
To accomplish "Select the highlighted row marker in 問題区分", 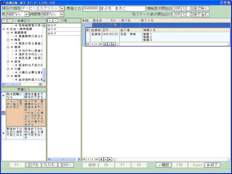I will (3, 113).
